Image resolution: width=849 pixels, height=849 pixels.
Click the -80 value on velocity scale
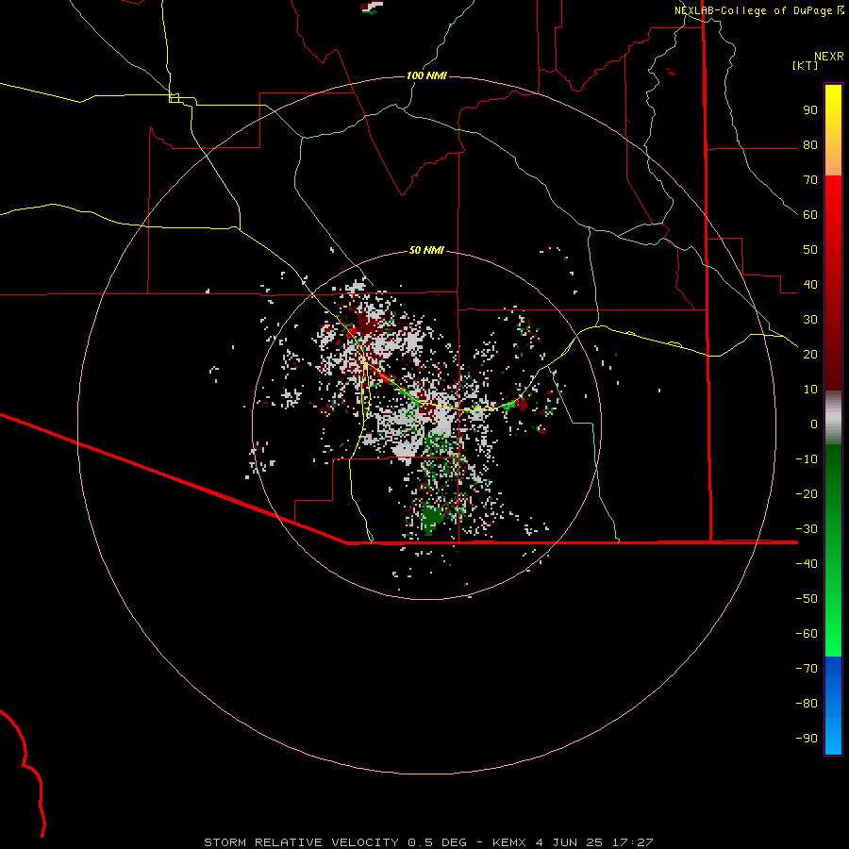click(x=807, y=704)
